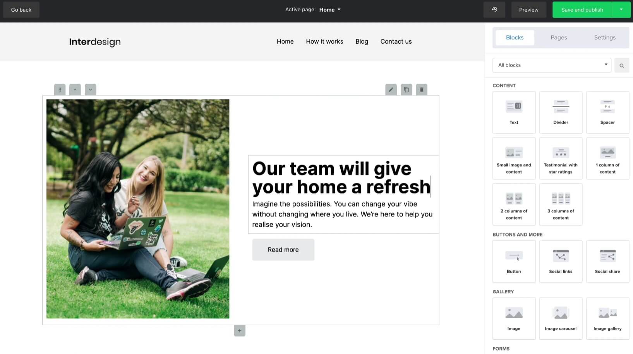The width and height of the screenshot is (633, 354).
Task: Delete the block using the trash icon
Action: 422,90
